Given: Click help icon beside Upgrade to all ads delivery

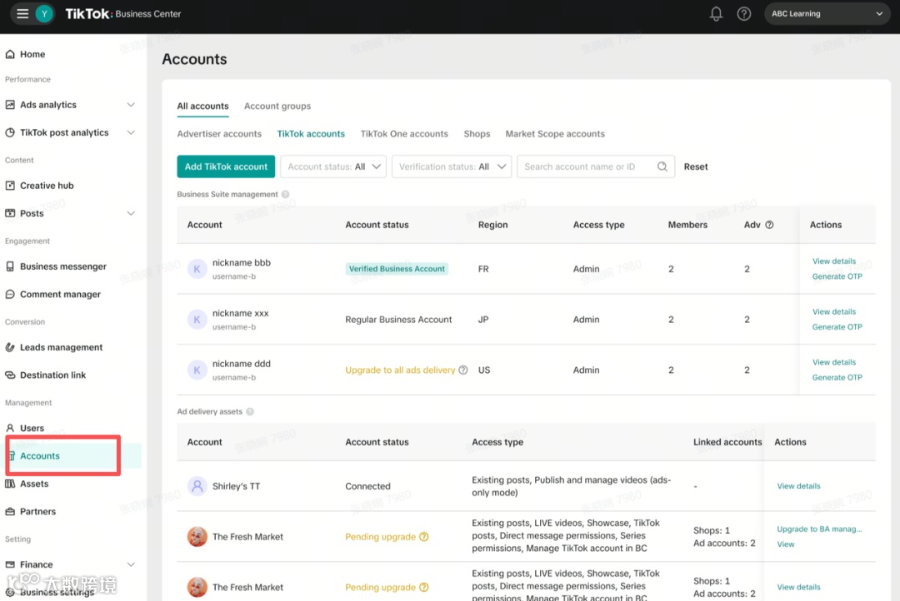Looking at the screenshot, I should tap(462, 370).
